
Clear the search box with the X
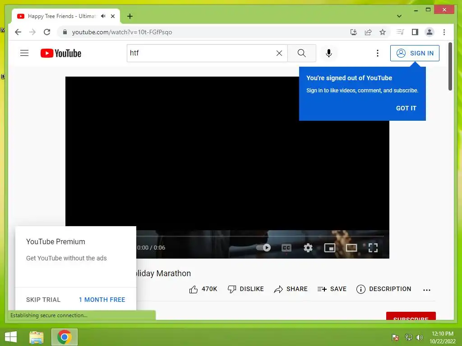(279, 53)
